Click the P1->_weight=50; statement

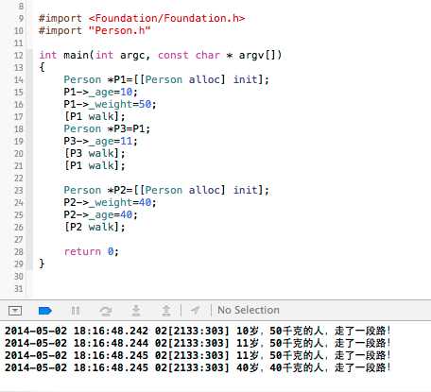[110, 104]
